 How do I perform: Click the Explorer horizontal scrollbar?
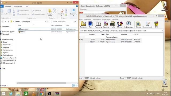[x=42, y=83]
